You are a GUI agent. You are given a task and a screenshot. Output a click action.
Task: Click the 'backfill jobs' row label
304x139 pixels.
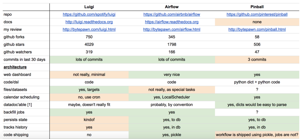coord(15,112)
